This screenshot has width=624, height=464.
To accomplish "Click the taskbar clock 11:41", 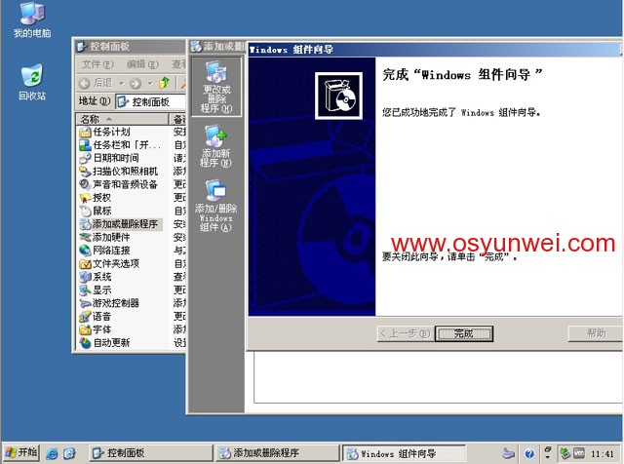I will [x=603, y=453].
